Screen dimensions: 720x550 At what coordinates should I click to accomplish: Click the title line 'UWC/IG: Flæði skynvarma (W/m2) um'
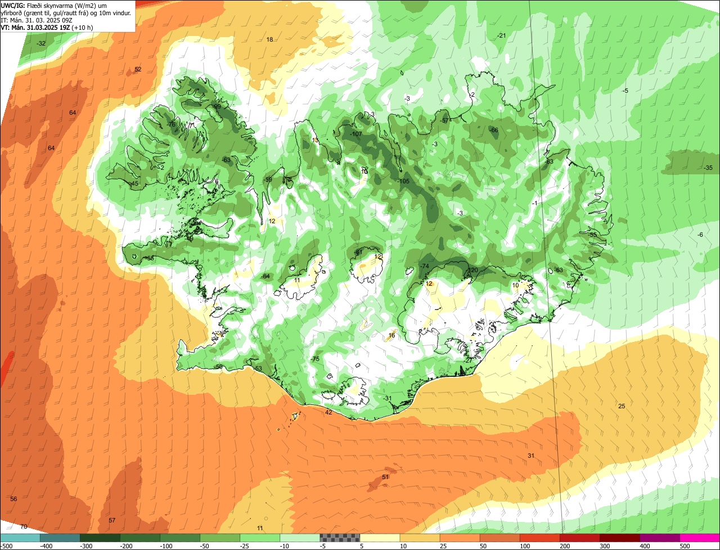54,5
